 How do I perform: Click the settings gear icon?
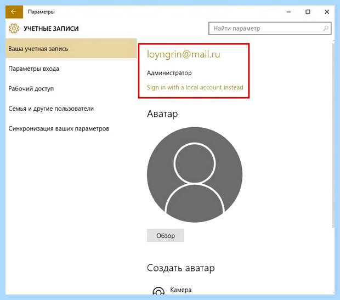click(14, 29)
